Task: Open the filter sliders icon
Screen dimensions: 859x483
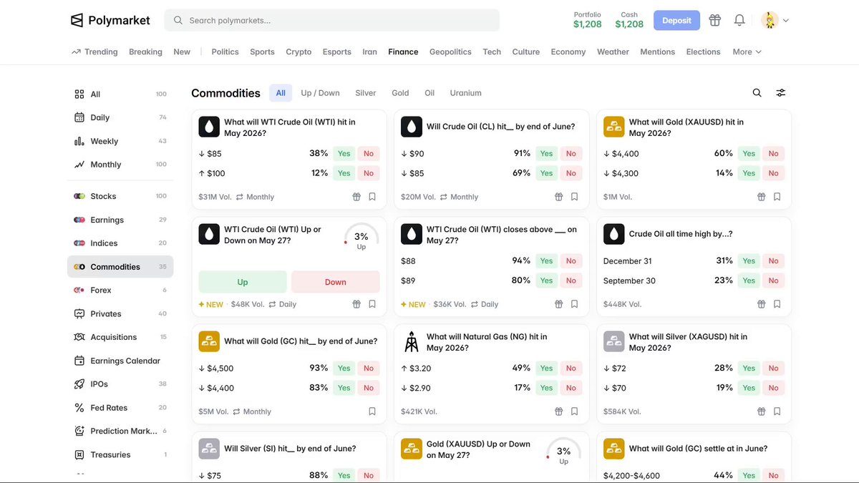Action: [x=781, y=93]
